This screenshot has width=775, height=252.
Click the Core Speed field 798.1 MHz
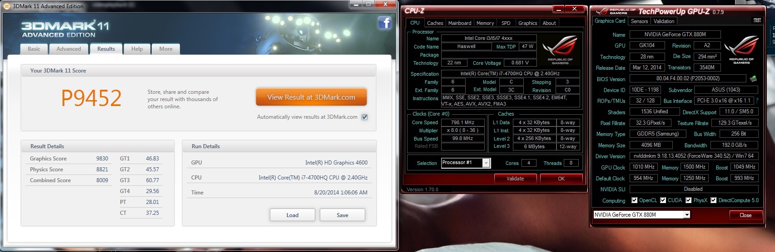coord(462,122)
